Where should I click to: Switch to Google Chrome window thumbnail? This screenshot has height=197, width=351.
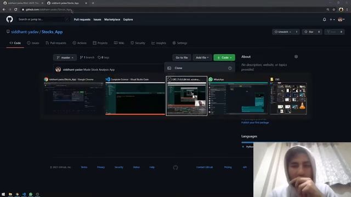click(x=73, y=96)
